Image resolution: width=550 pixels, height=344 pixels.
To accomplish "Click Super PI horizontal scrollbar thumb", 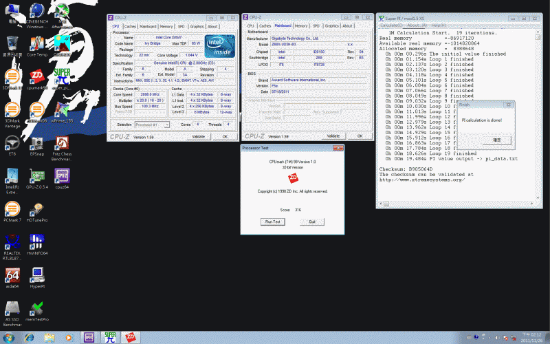I will pos(386,204).
